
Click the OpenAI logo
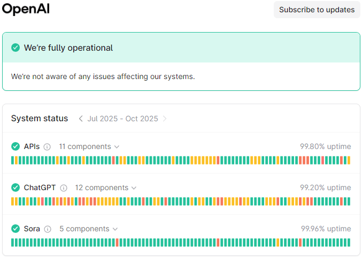pos(26,9)
